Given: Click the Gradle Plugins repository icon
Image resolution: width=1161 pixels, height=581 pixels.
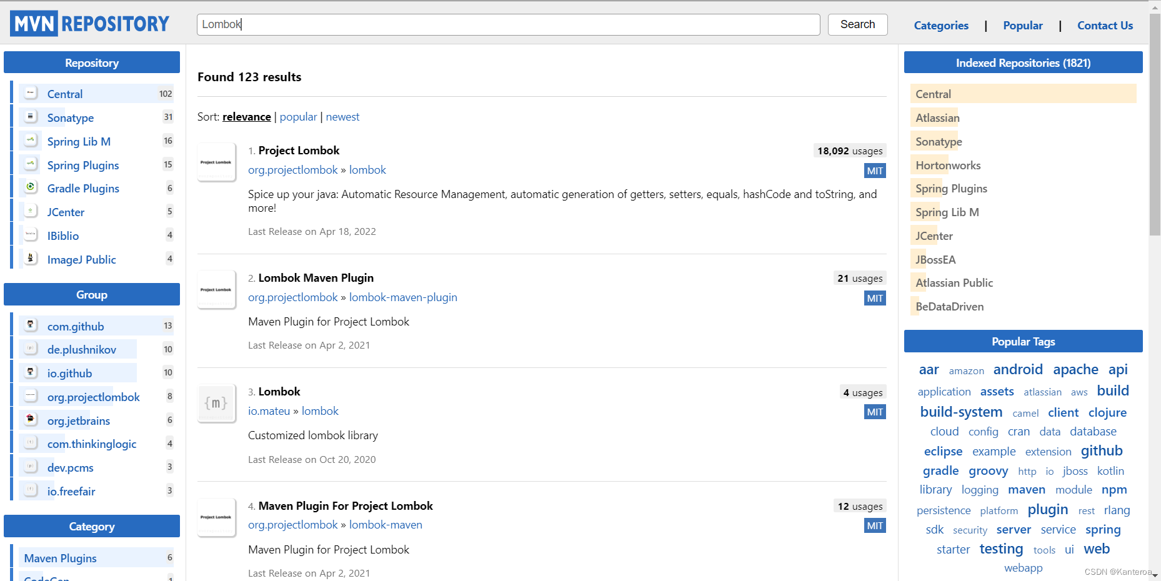Looking at the screenshot, I should 31,187.
